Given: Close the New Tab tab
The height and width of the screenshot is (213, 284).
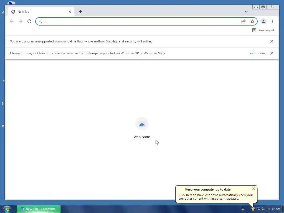Looking at the screenshot, I should (x=70, y=12).
